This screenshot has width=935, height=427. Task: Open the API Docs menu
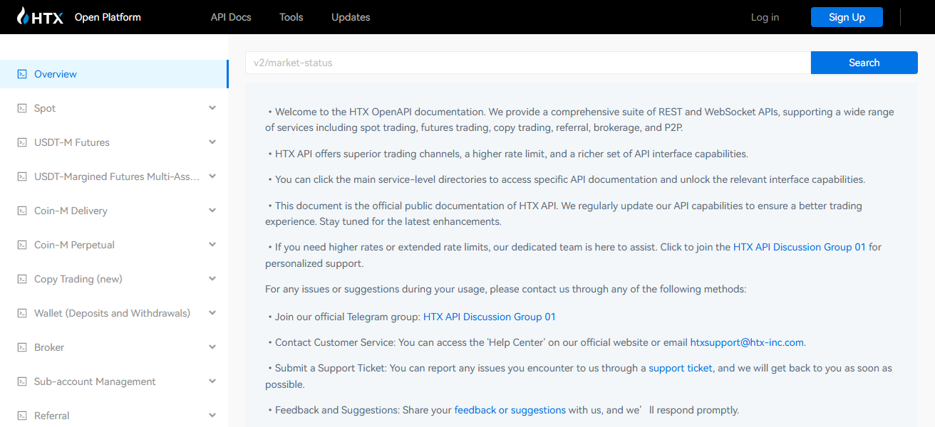[230, 17]
